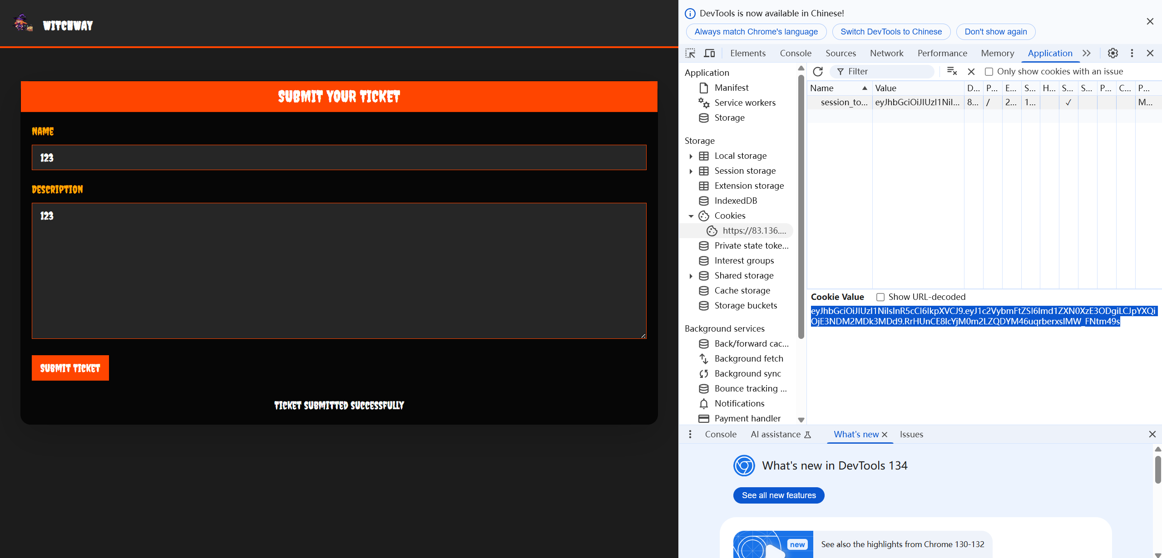Expand Local storage tree item
Image resolution: width=1162 pixels, height=558 pixels.
pyautogui.click(x=691, y=157)
